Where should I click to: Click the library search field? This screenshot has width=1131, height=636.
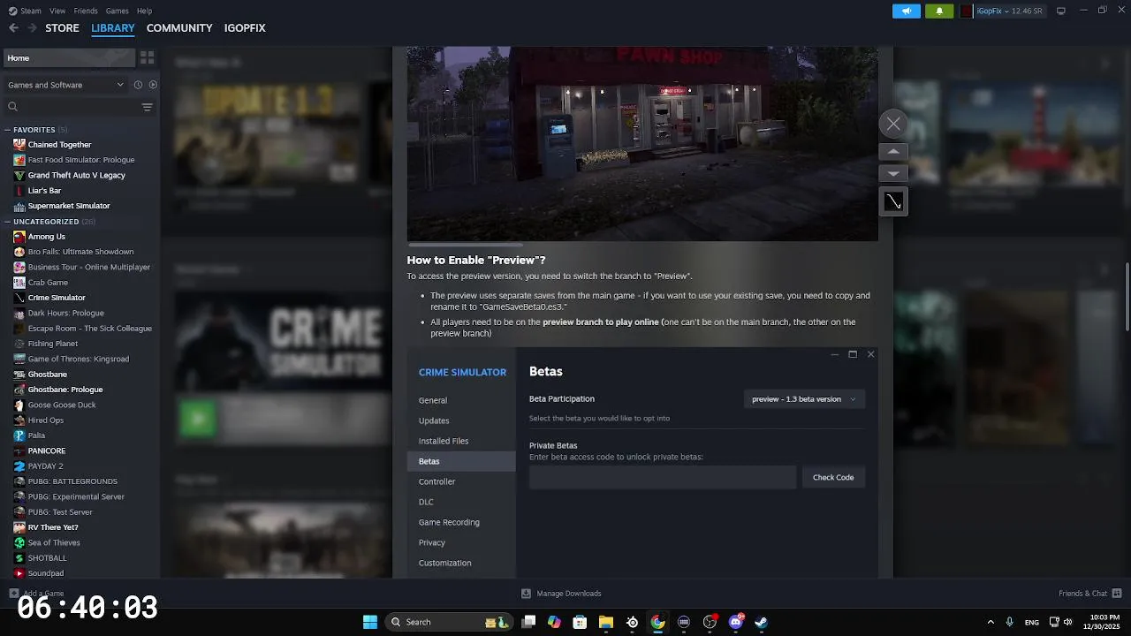[x=72, y=107]
